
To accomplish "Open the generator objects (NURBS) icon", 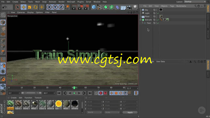I will pos(106,7).
